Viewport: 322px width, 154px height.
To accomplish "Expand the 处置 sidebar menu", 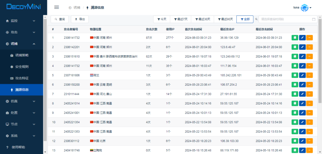I will pyautogui.click(x=21, y=113).
